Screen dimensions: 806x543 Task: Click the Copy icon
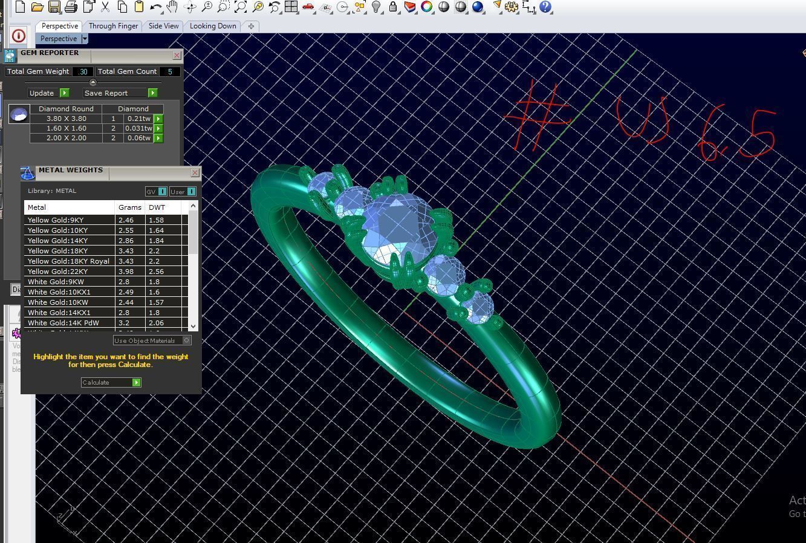coord(122,7)
